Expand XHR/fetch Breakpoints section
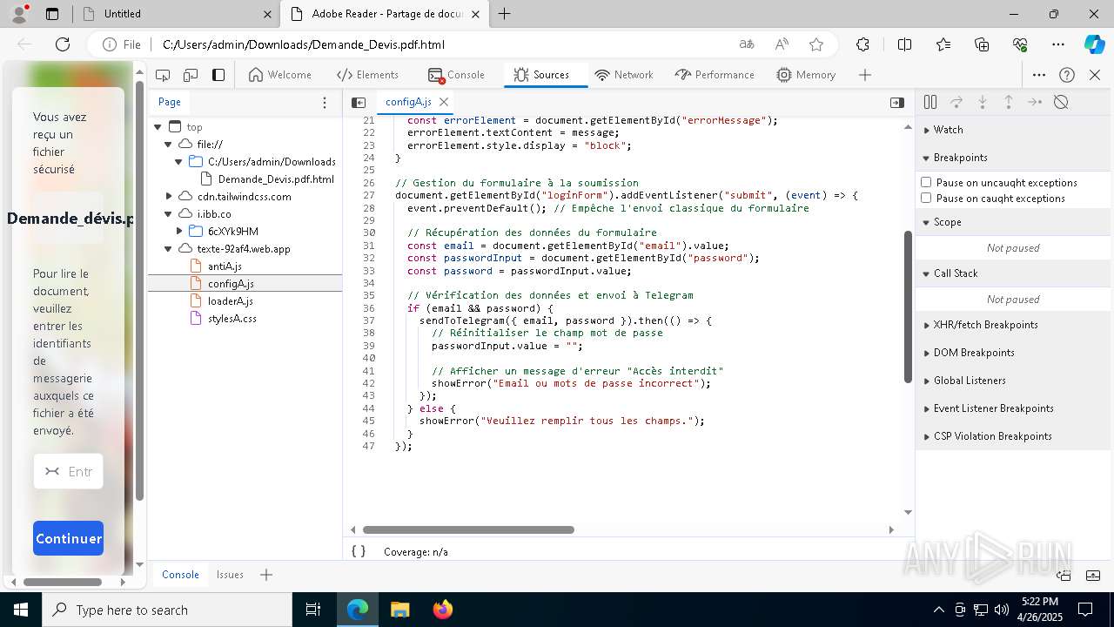 (x=1014, y=325)
